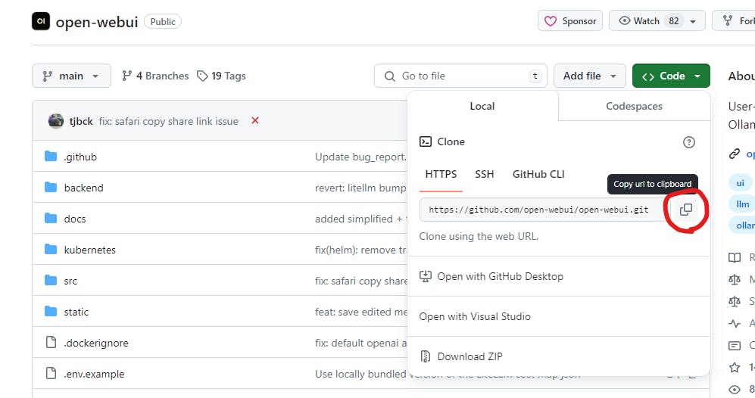Image resolution: width=755 pixels, height=398 pixels.
Task: Click the 'revert: litellm bump' commit message
Action: (x=360, y=188)
